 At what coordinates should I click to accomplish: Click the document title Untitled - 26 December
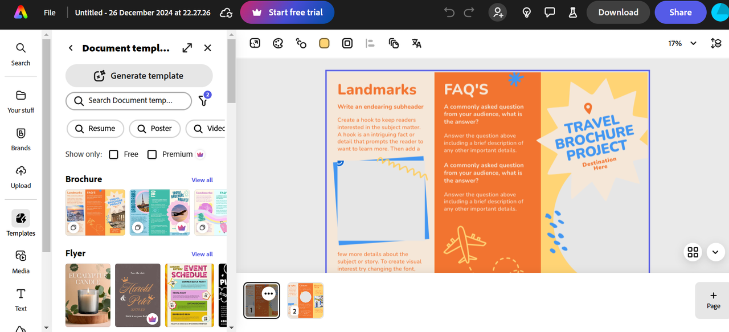[x=142, y=12]
